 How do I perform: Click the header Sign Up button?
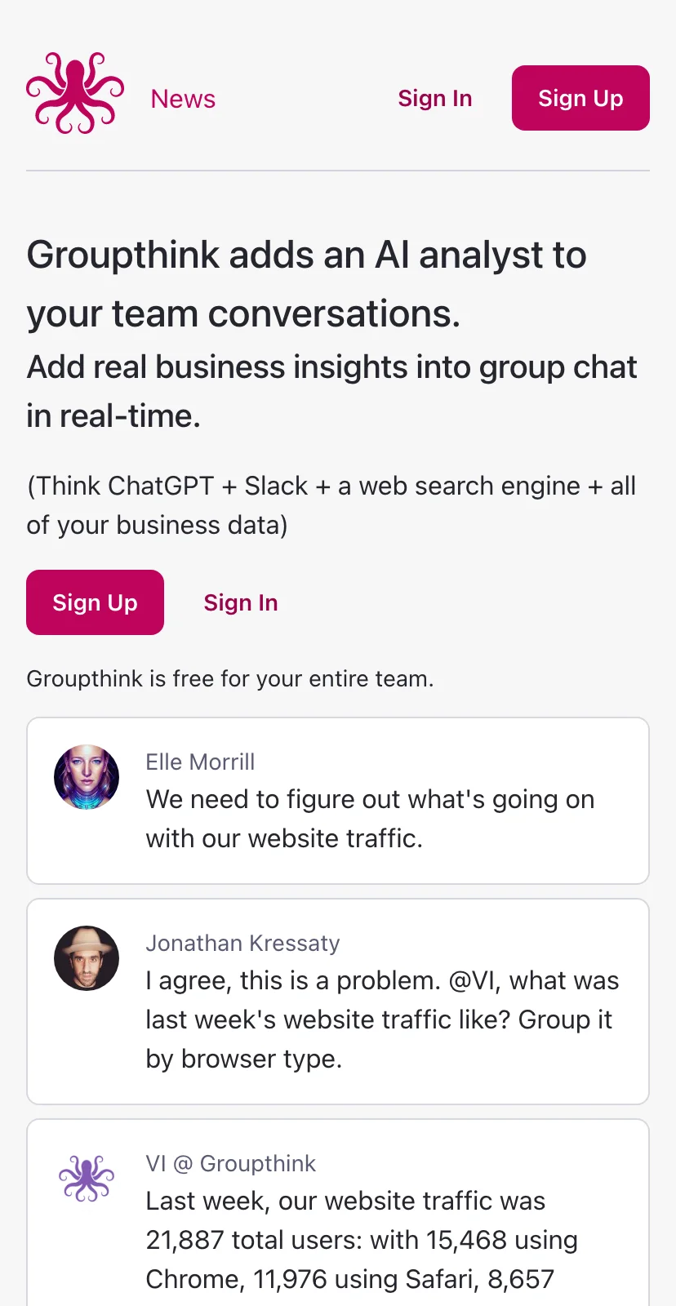(x=580, y=98)
